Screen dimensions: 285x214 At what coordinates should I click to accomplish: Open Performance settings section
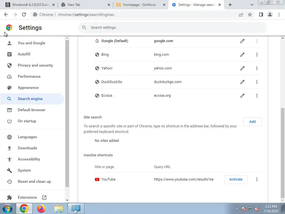point(32,76)
